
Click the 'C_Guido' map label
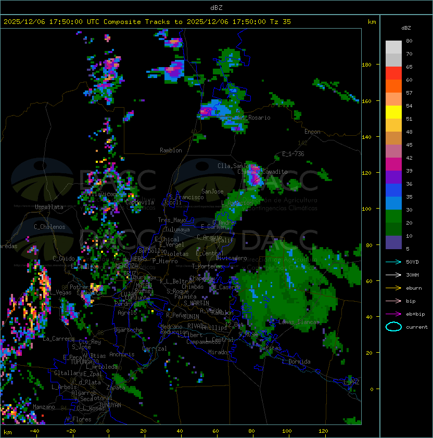tap(63, 259)
